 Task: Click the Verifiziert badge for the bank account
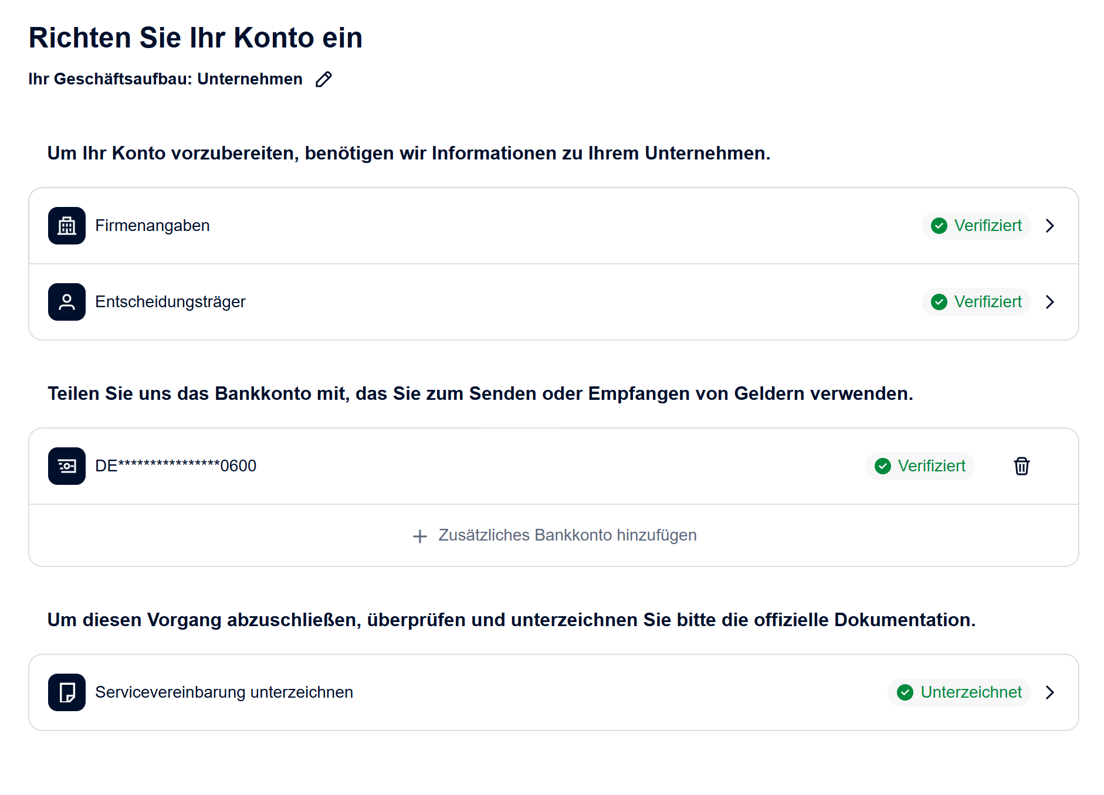pyautogui.click(x=920, y=466)
